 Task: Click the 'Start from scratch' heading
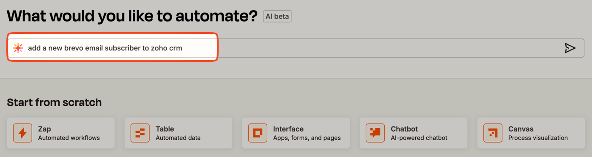pyautogui.click(x=55, y=102)
